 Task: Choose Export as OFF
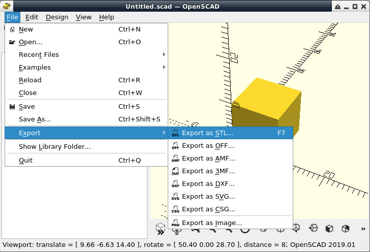pos(231,146)
